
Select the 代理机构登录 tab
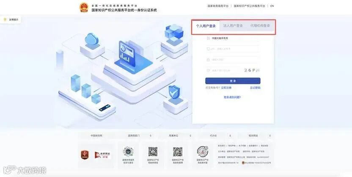pyautogui.click(x=260, y=26)
